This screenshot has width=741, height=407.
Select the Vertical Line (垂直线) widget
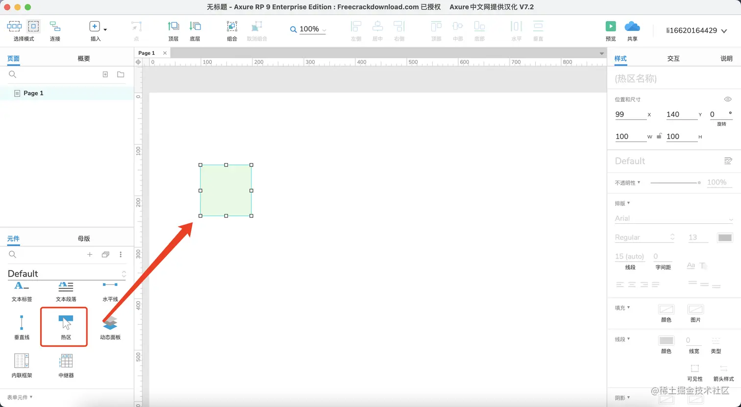pos(22,327)
